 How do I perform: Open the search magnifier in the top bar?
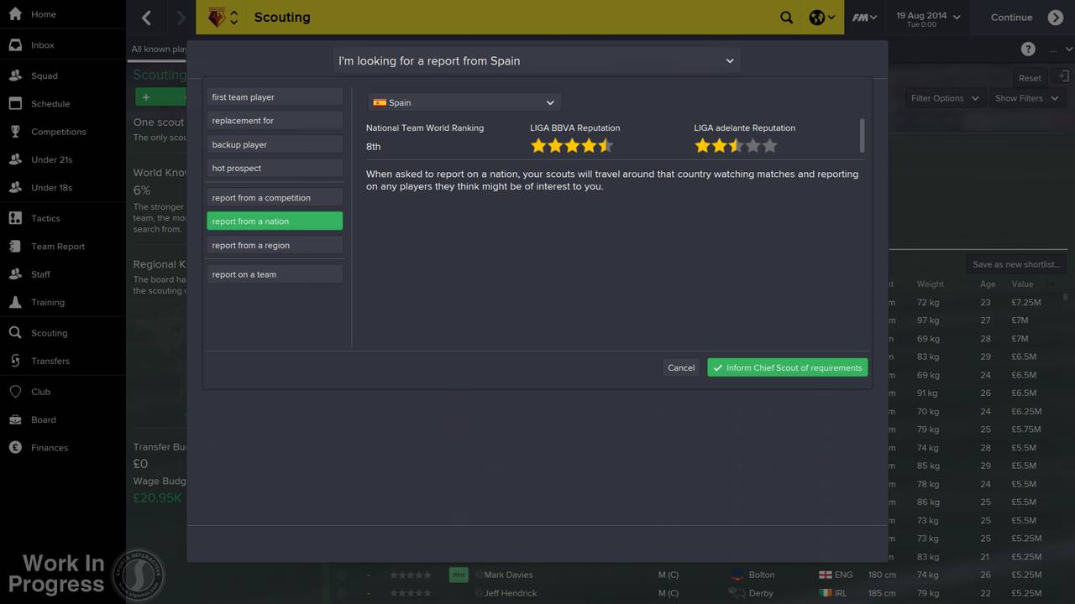[x=786, y=17]
